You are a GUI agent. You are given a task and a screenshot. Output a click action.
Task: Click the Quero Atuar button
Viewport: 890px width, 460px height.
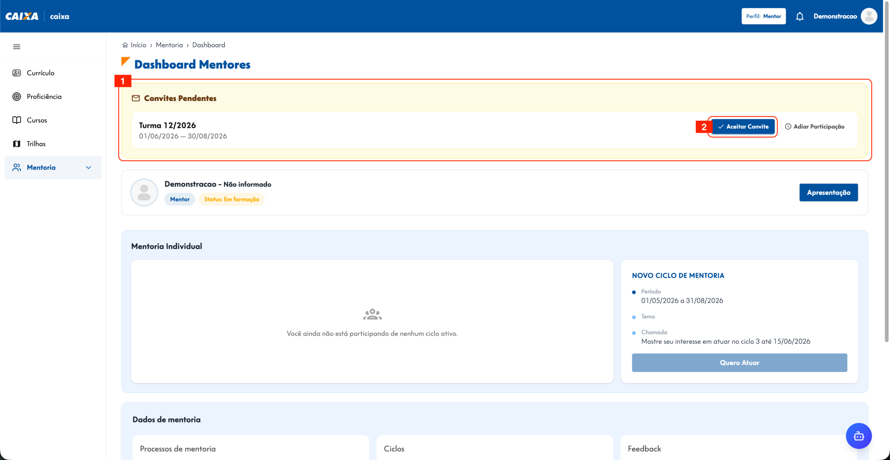739,363
